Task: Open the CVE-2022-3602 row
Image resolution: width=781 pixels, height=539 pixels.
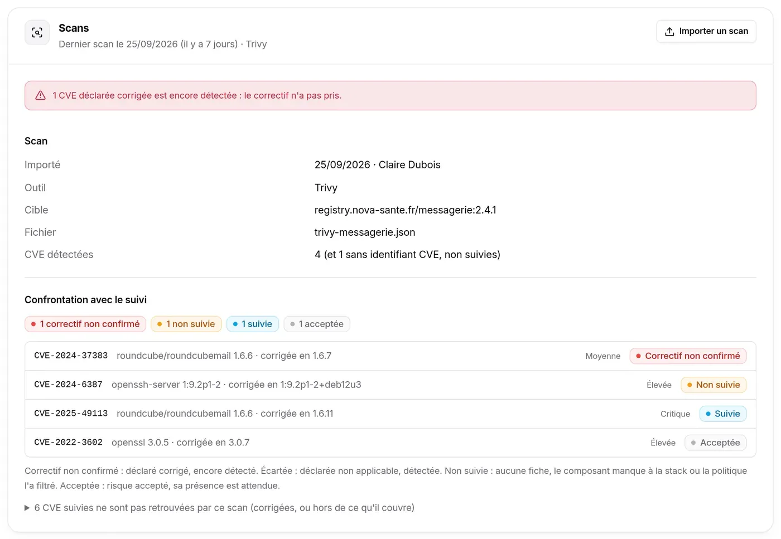Action: [x=390, y=443]
